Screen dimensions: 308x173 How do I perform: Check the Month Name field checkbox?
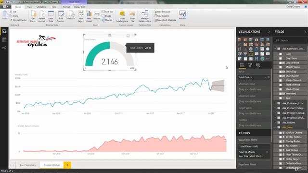click(x=281, y=67)
